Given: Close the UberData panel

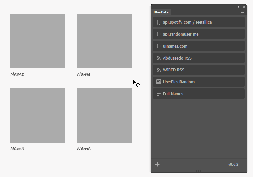Looking at the screenshot, I should click(244, 7).
